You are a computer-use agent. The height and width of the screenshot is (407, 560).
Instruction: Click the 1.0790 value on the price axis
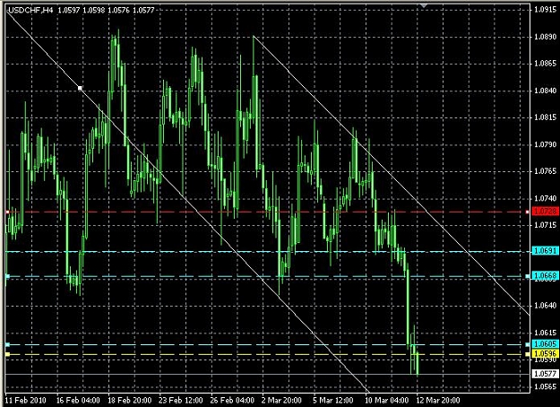545,144
